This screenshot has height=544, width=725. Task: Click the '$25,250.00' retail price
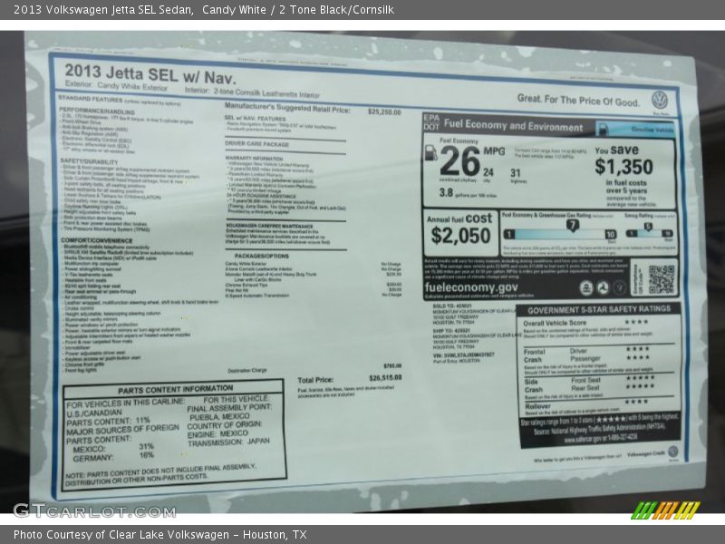384,112
